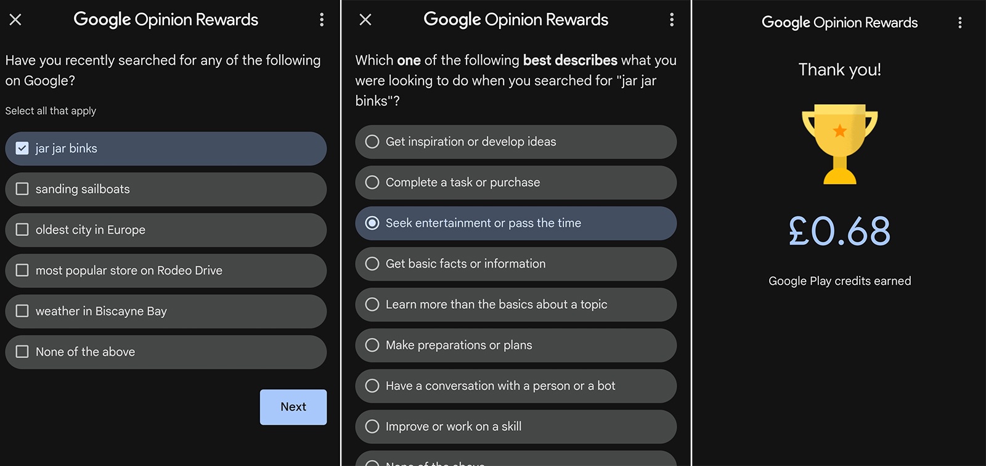Open the overflow menu on Thank you screen
Viewport: 986px width, 466px height.
pos(960,23)
